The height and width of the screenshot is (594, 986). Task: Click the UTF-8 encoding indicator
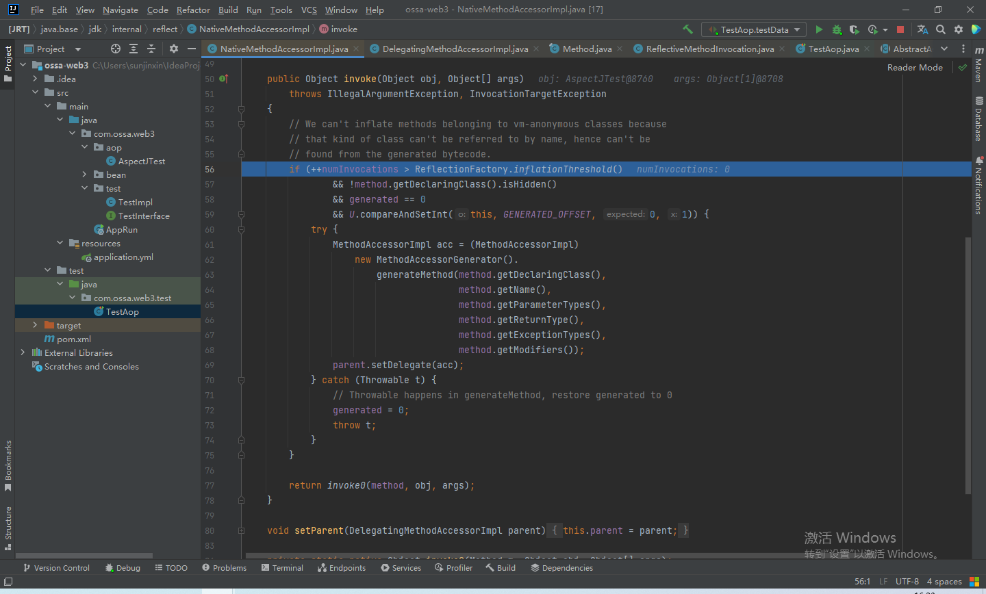[x=907, y=582]
